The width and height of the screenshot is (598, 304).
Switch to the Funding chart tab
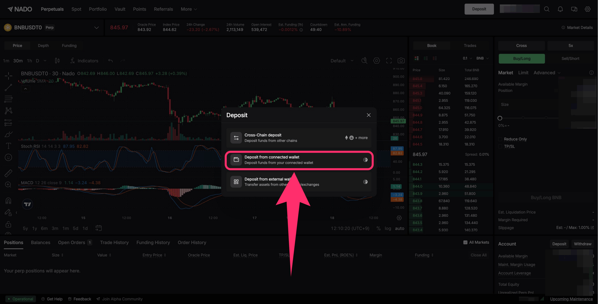69,45
